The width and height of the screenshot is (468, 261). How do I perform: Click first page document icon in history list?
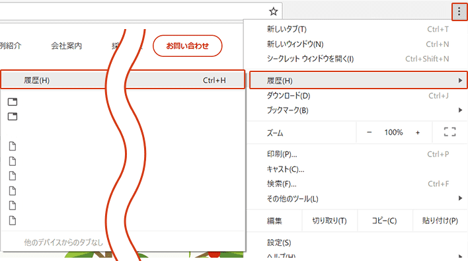click(13, 146)
